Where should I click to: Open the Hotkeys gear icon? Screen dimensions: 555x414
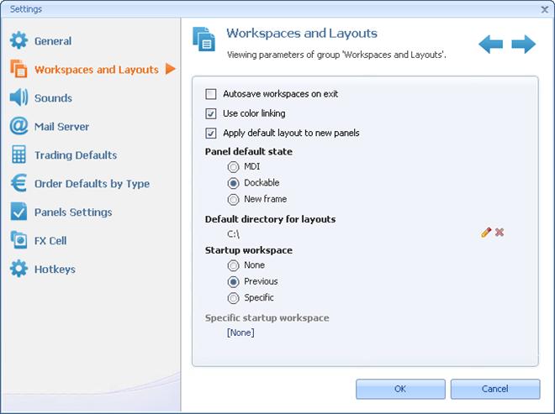(18, 270)
